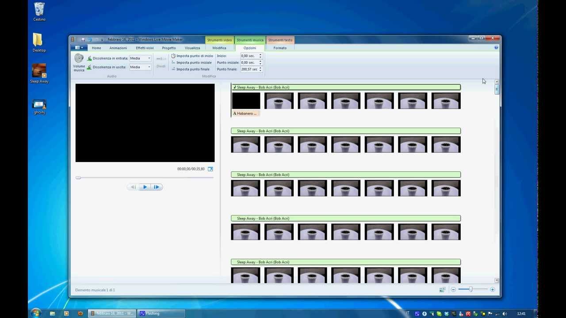Open the Formato tab under Strumenti testo

280,48
